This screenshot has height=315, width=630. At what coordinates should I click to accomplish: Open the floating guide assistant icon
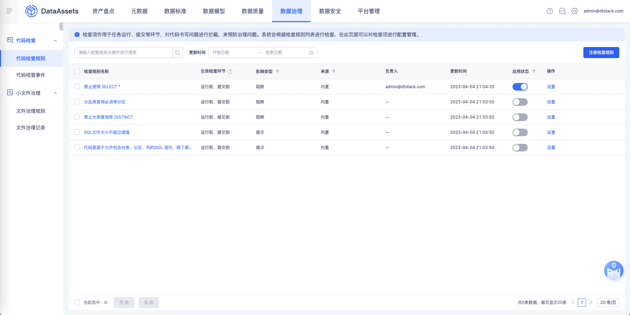coord(614,270)
